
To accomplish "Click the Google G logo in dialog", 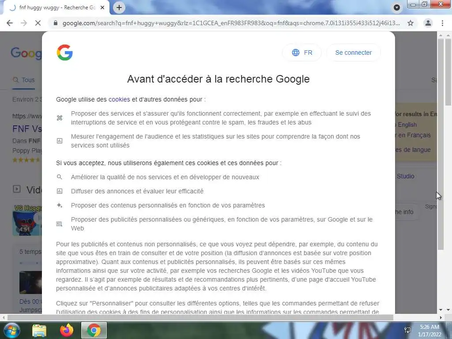I will point(64,53).
